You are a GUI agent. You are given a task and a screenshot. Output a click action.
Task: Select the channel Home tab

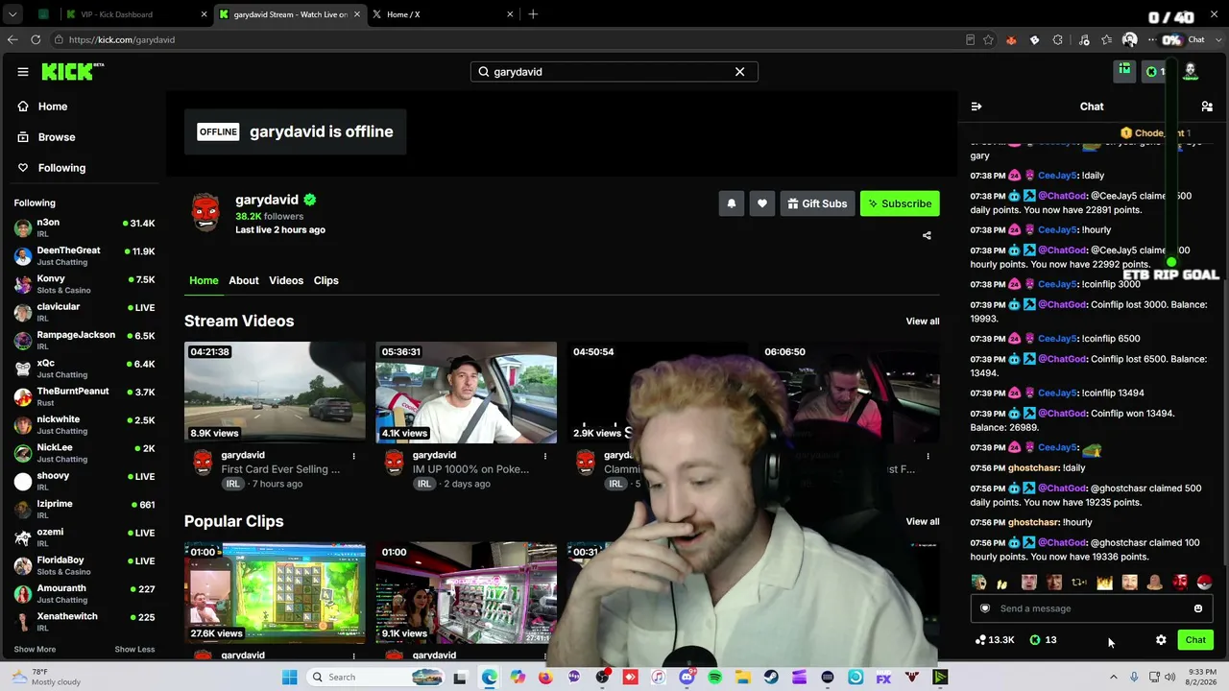click(204, 280)
